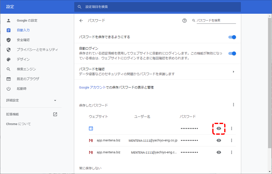The height and width of the screenshot is (174, 272).
Task: Open the help question mark icon
Action: pyautogui.click(x=184, y=21)
